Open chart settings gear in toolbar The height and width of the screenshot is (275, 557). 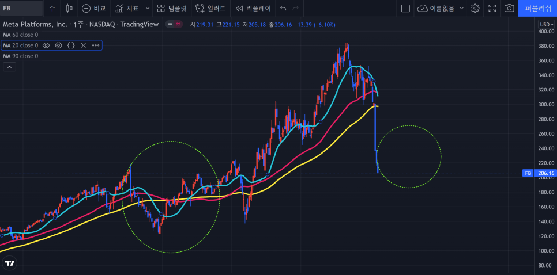[475, 8]
